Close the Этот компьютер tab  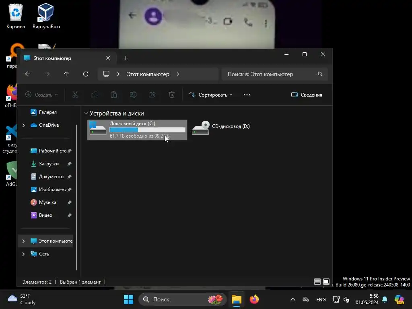point(108,58)
